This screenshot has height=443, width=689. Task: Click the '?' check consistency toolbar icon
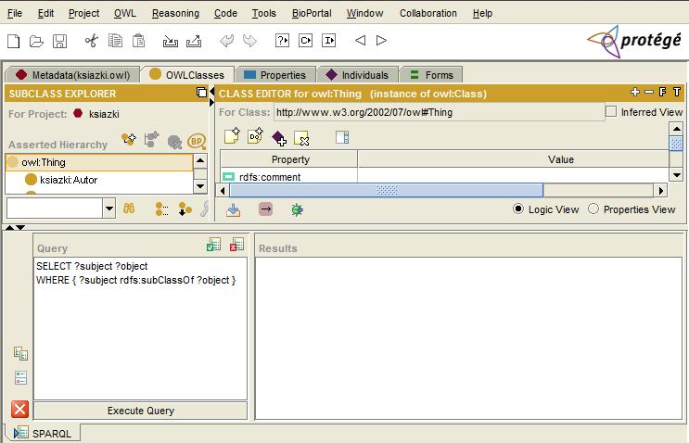point(282,41)
